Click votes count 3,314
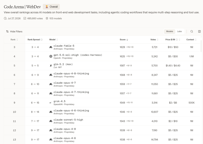 (x=155, y=103)
